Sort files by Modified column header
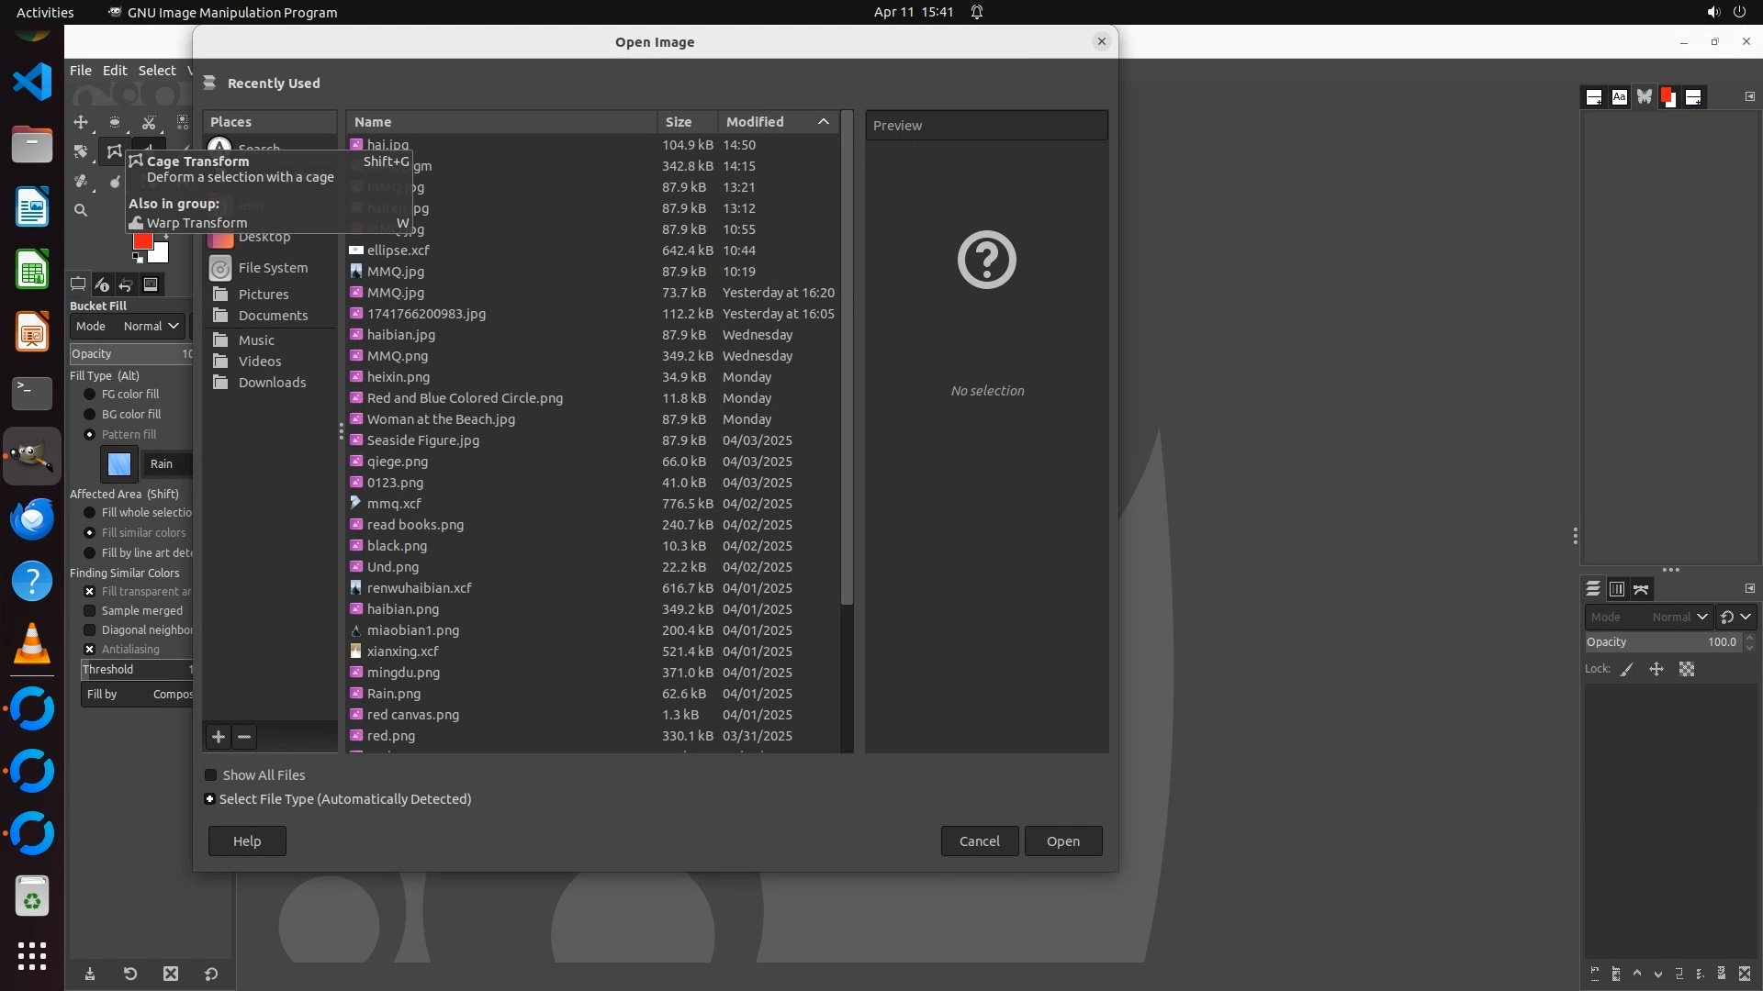Image resolution: width=1763 pixels, height=991 pixels. pos(755,122)
